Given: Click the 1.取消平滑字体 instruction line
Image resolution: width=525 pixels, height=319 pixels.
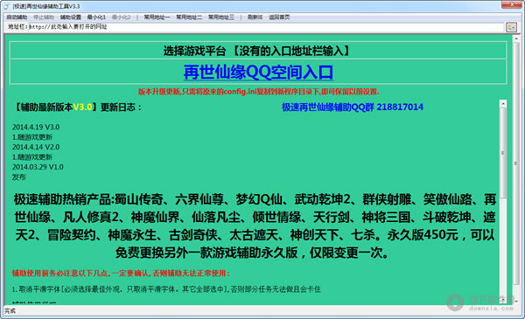Looking at the screenshot, I should (166, 289).
